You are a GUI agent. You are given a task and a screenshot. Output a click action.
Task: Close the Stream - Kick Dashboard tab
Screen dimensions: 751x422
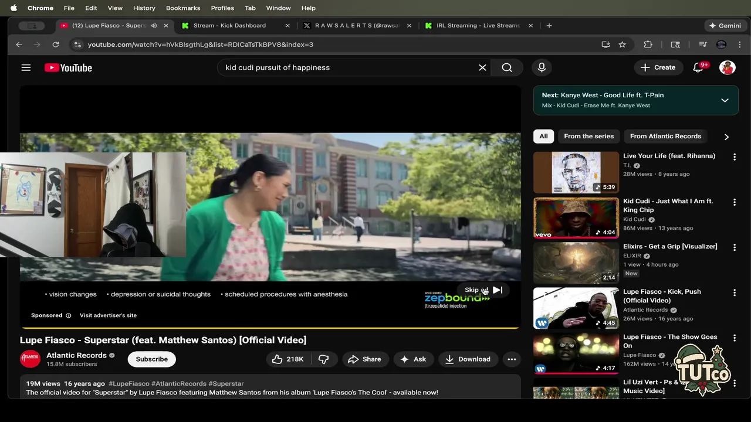coord(287,26)
